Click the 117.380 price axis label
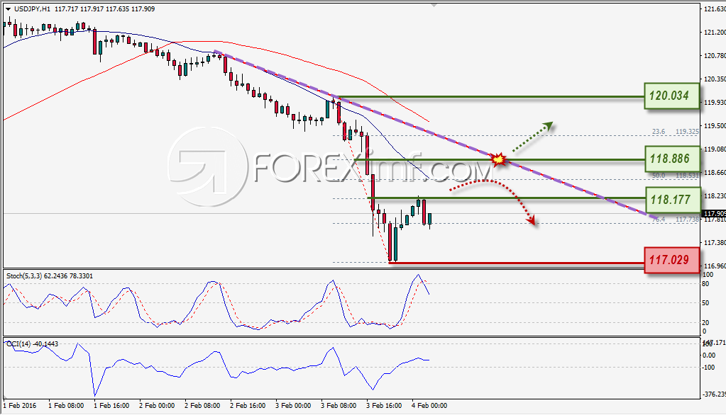Viewport: 726px width, 415px height. 715,243
